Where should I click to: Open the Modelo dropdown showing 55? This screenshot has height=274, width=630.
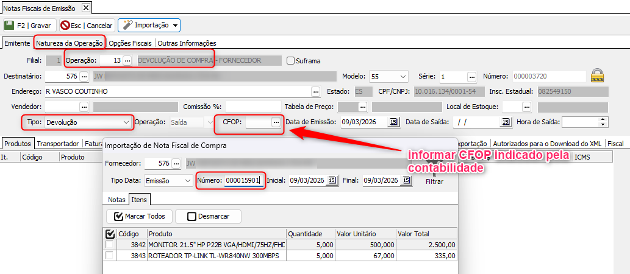pos(403,76)
